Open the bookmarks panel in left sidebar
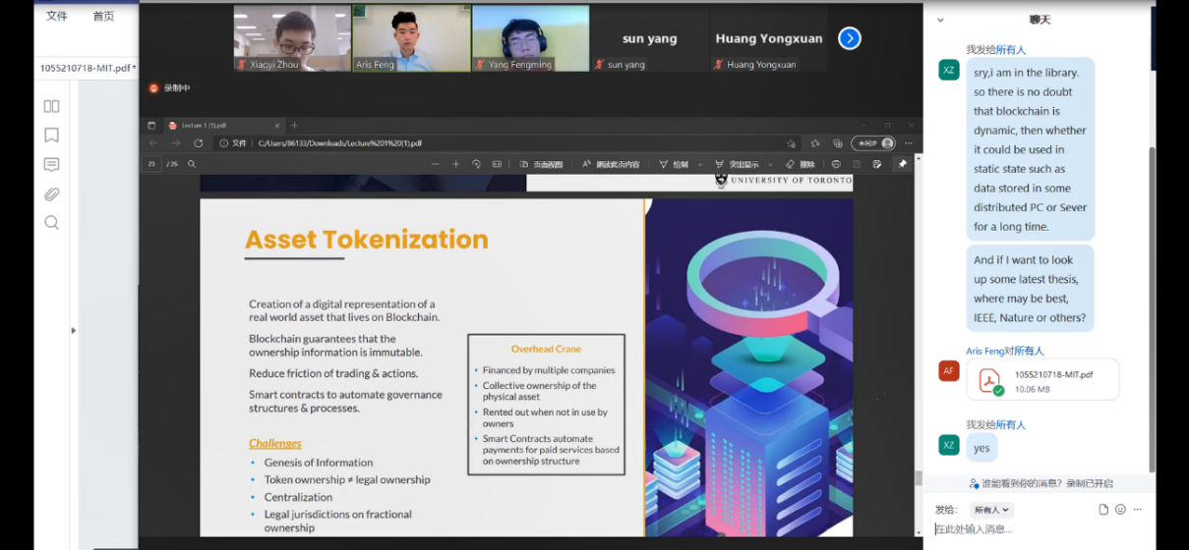Screen dimensions: 1189x550 point(52,136)
